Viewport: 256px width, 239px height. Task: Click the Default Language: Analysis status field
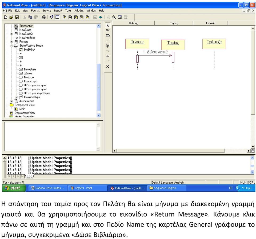coord(178,183)
